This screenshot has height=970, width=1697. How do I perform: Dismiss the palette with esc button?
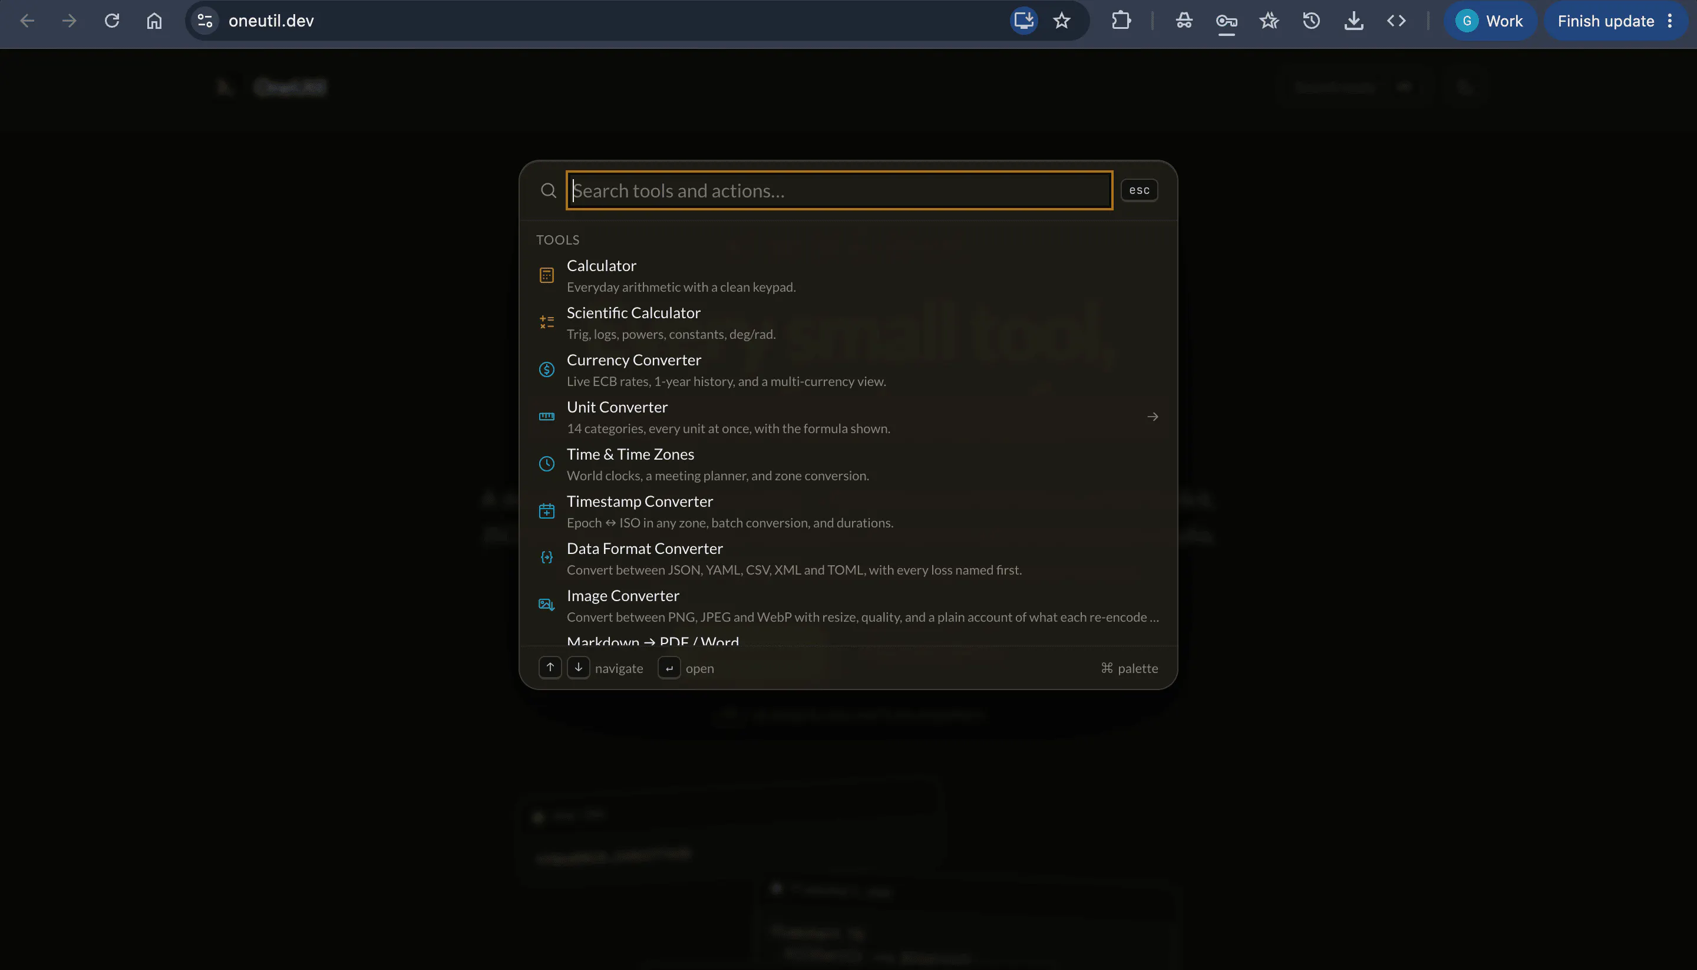click(x=1139, y=190)
